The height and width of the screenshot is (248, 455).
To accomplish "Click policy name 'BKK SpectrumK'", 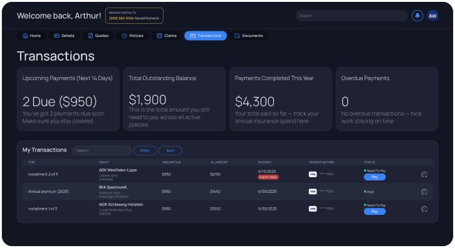I will pyautogui.click(x=113, y=187).
